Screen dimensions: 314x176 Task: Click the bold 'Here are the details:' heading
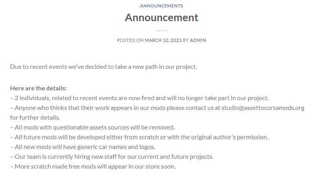[38, 88]
